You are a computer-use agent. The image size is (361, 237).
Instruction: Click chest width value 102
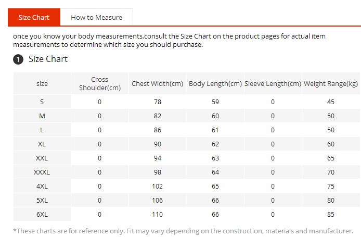click(x=157, y=186)
